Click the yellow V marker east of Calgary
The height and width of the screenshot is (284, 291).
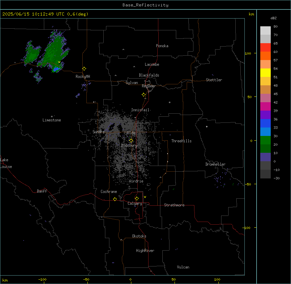pyautogui.click(x=145, y=197)
